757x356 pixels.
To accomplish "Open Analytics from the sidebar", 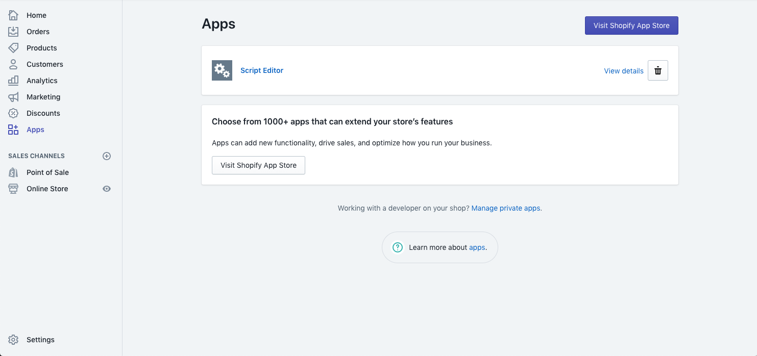I will (x=42, y=81).
